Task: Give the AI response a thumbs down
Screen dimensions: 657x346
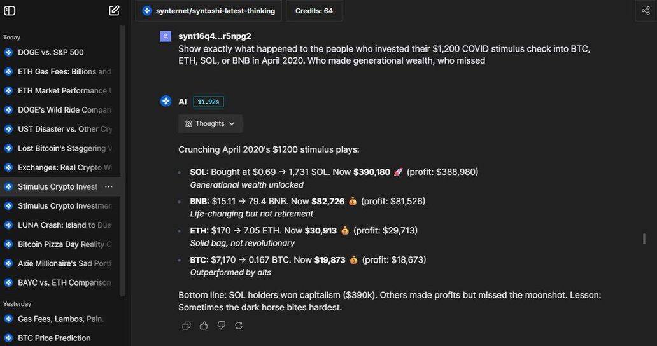Action: click(221, 326)
